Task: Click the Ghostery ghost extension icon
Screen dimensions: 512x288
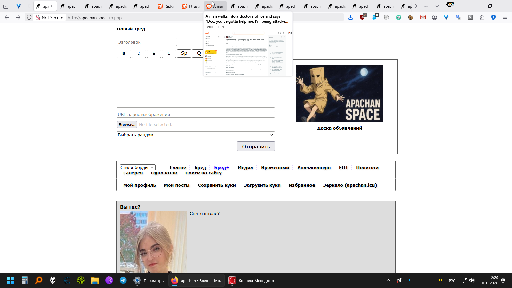Action: click(x=374, y=17)
